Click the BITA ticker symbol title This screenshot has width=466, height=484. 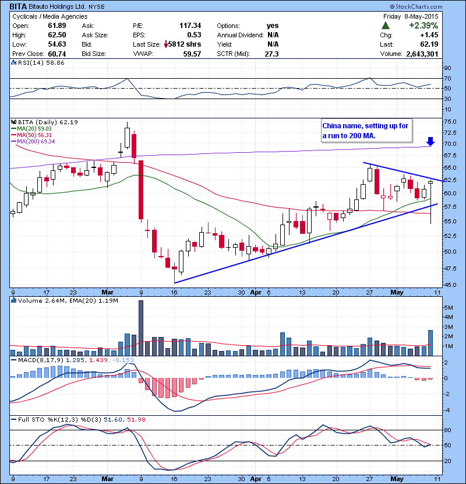point(18,6)
